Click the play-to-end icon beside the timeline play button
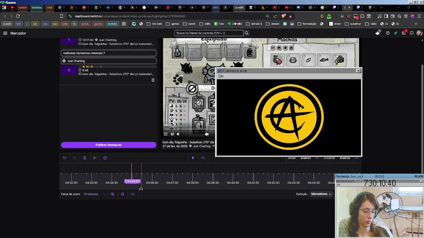Viewport: 424px width, 238px height. click(x=203, y=158)
